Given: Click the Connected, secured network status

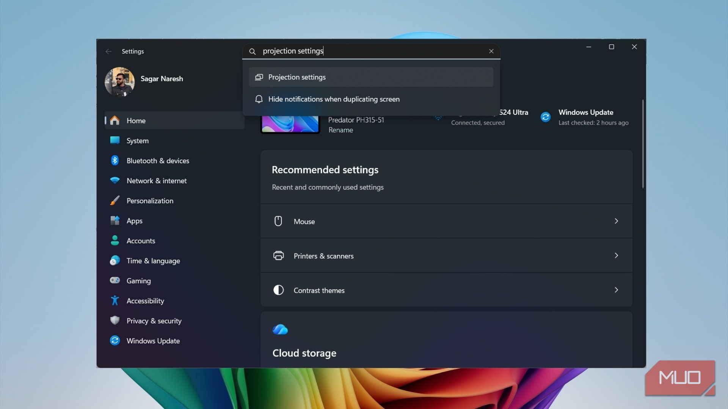Looking at the screenshot, I should (478, 123).
